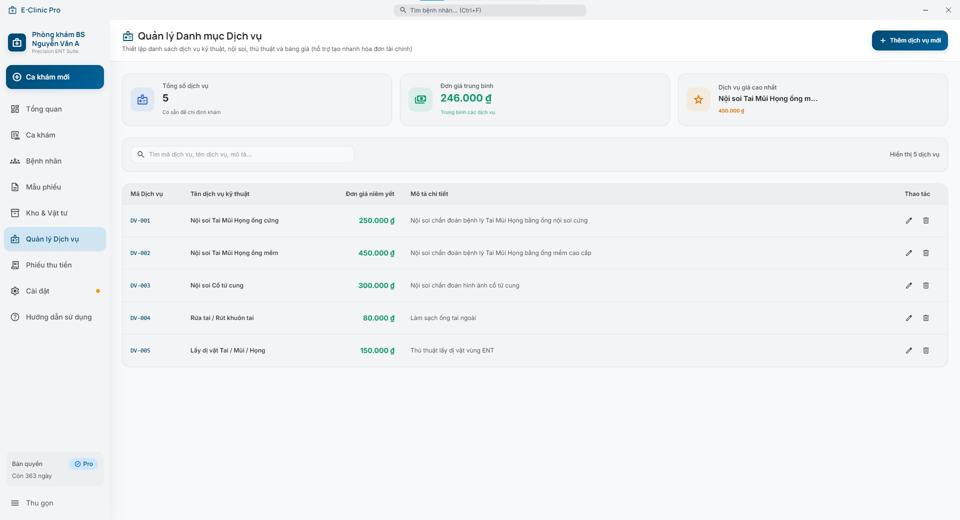Click pencil icon for Nội soi Cổ tử cung
The height and width of the screenshot is (520, 960).
pyautogui.click(x=909, y=285)
